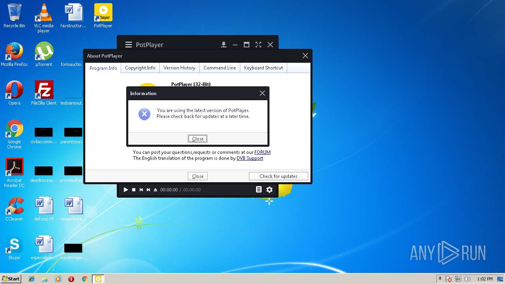Click the network icon in system tray
The height and width of the screenshot is (284, 505).
[458, 279]
